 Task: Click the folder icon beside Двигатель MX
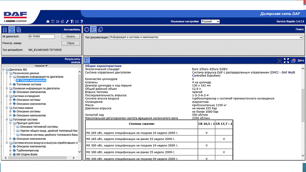click(x=7, y=70)
